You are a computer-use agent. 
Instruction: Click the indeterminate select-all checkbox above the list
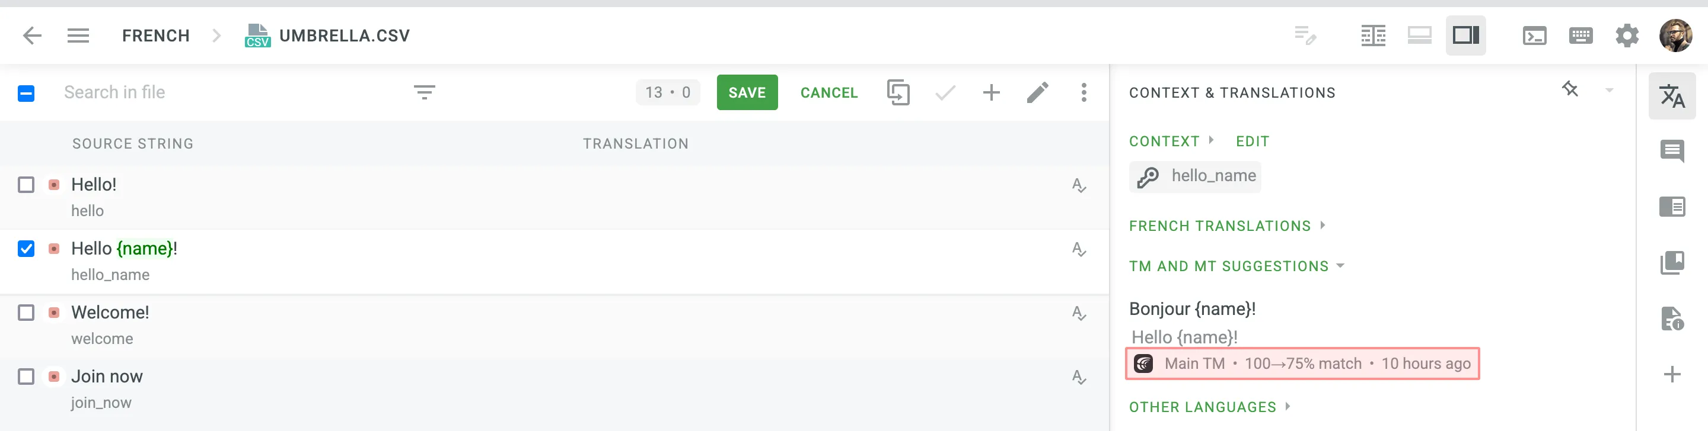[26, 94]
